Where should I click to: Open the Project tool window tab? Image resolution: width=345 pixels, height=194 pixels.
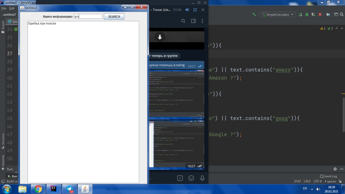pyautogui.click(x=3, y=26)
